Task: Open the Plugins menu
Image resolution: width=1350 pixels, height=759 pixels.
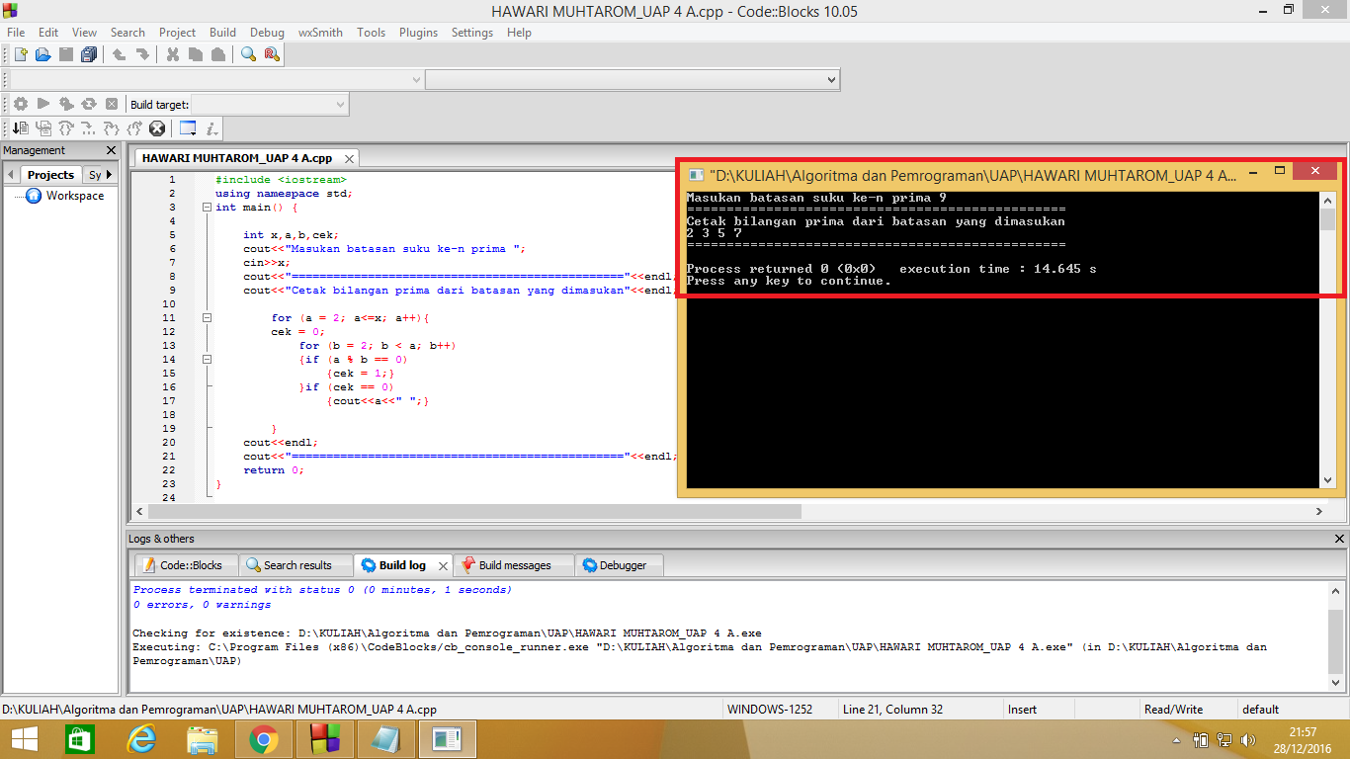Action: (x=418, y=33)
